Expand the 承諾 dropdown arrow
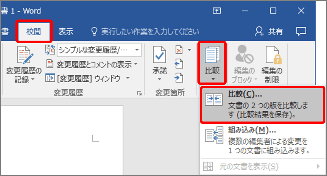327x176 pixels. pyautogui.click(x=160, y=79)
